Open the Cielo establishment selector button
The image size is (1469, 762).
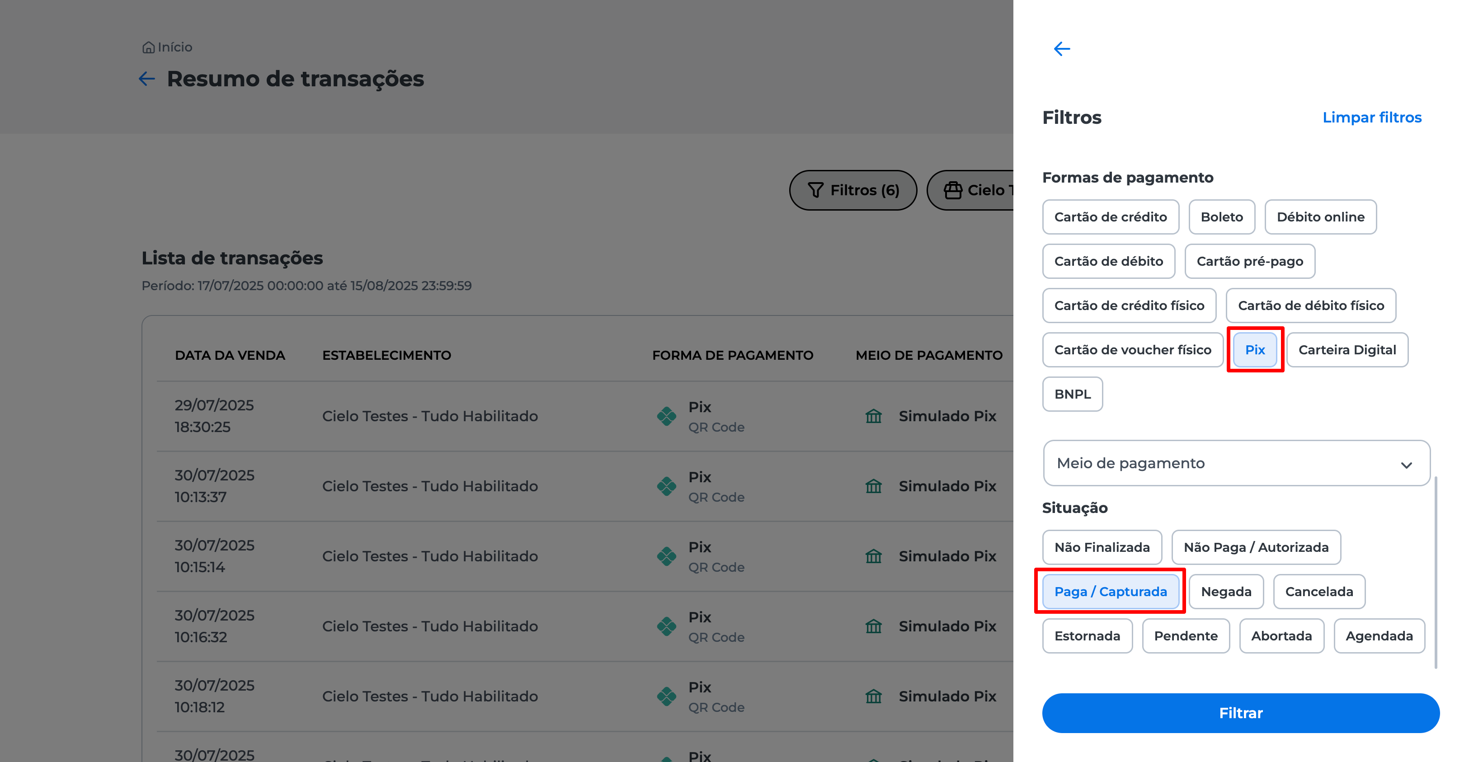pyautogui.click(x=970, y=190)
